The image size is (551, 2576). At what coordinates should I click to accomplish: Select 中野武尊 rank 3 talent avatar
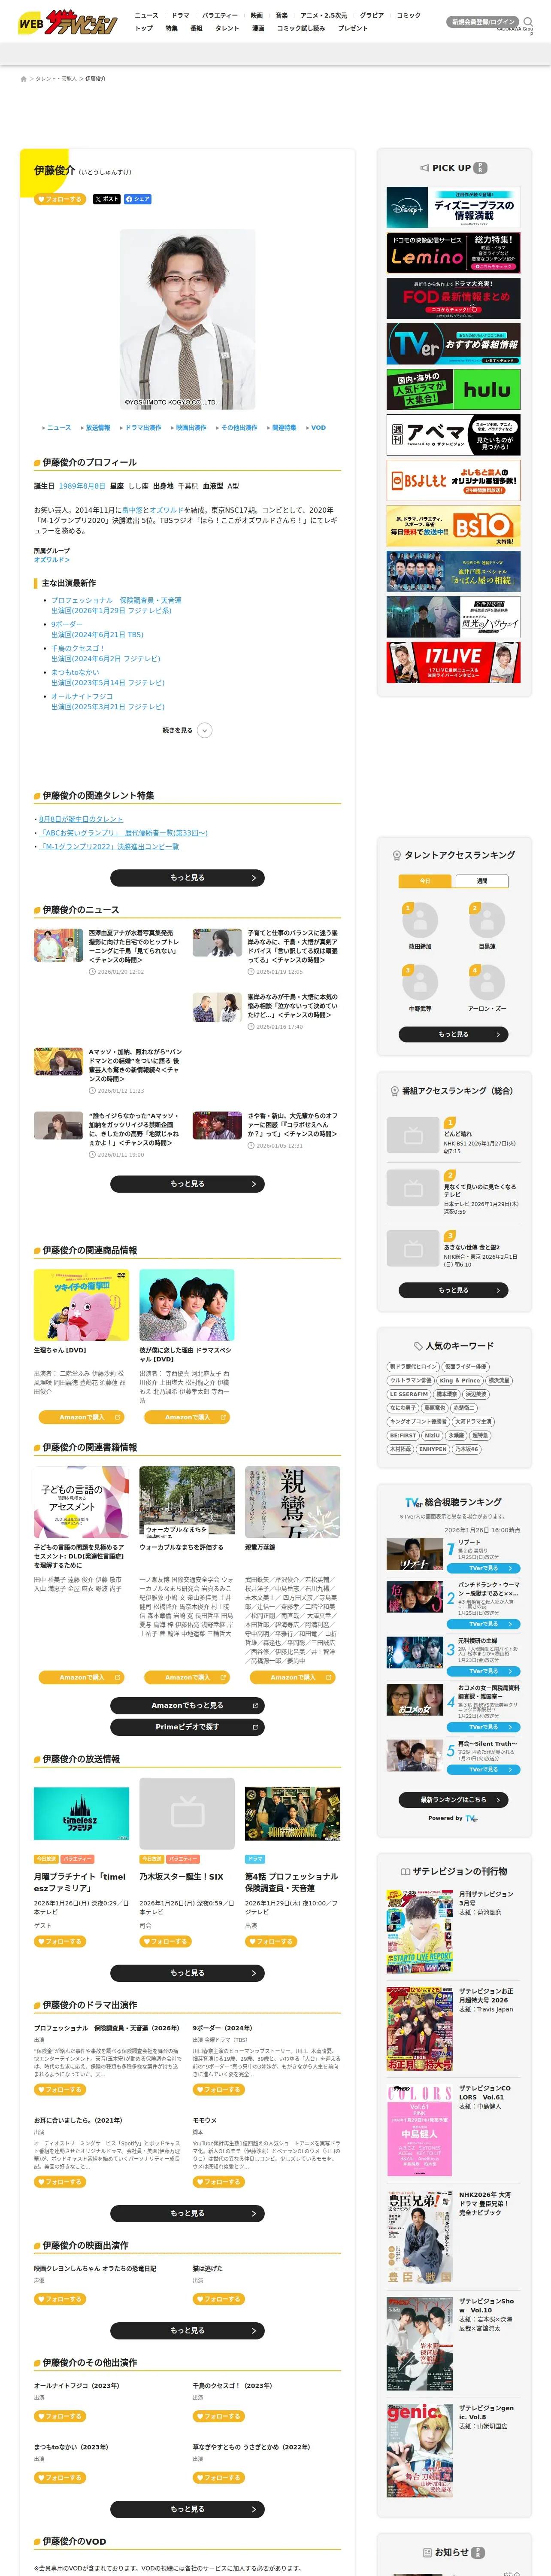tap(420, 982)
